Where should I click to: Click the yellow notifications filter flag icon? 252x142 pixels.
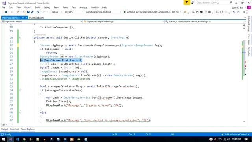187,2
